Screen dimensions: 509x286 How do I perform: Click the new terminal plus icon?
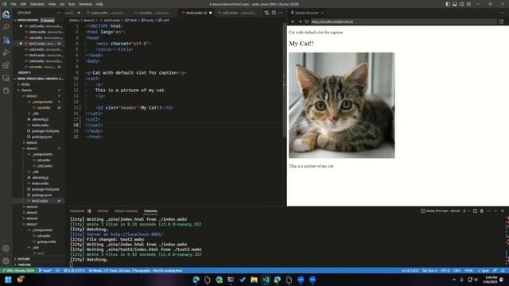point(464,211)
